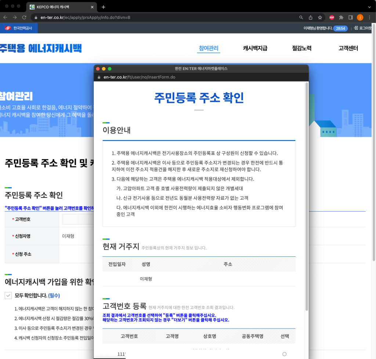Open the 고객센터 menu
The image size is (376, 359).
click(x=348, y=48)
